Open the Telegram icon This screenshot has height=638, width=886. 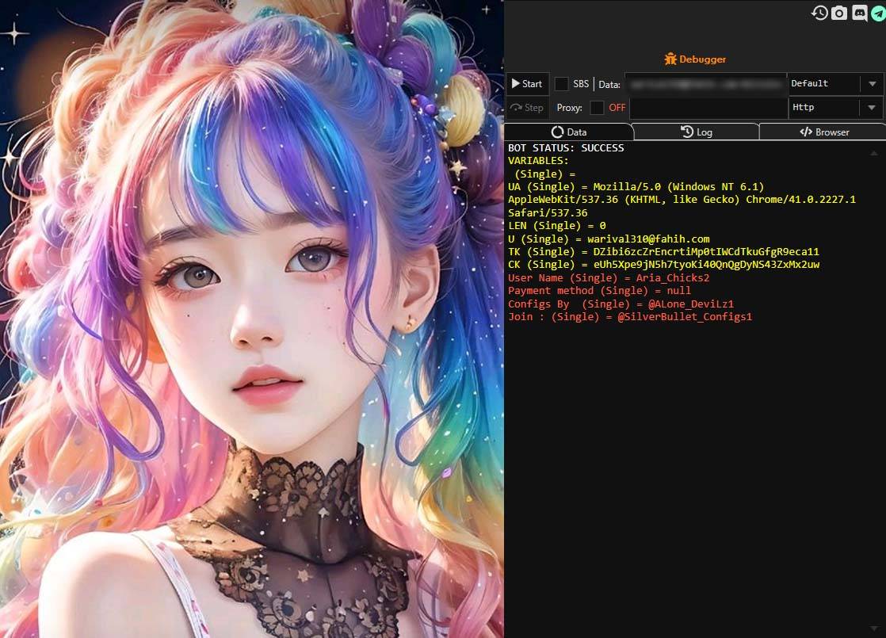click(x=879, y=13)
